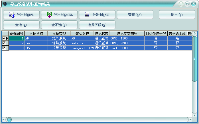Click the vertical scrollbar up arrow
199x124 pixels.
click(x=194, y=33)
